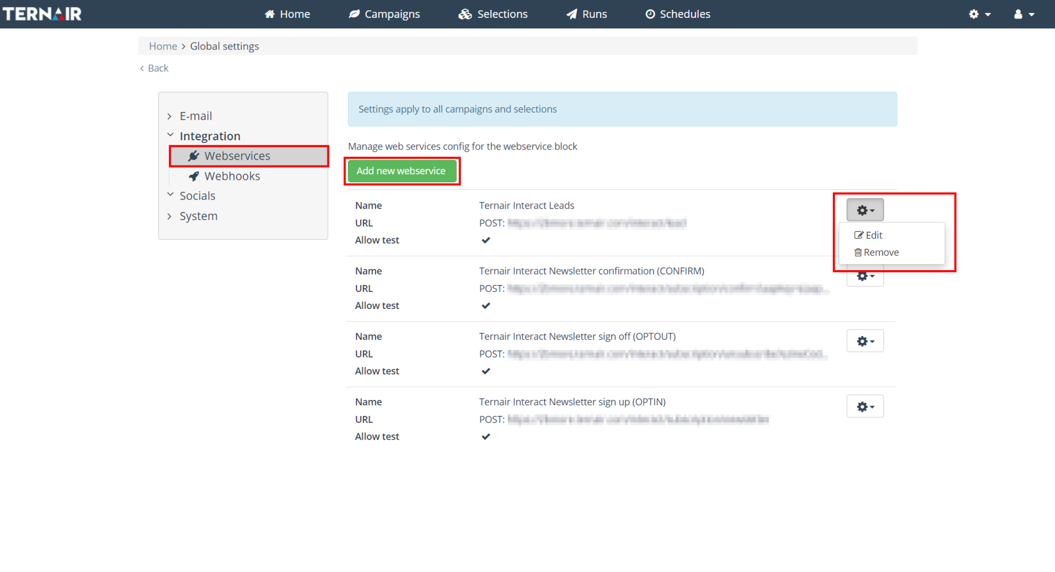Open the user account menu
The image size is (1055, 572).
click(1024, 14)
